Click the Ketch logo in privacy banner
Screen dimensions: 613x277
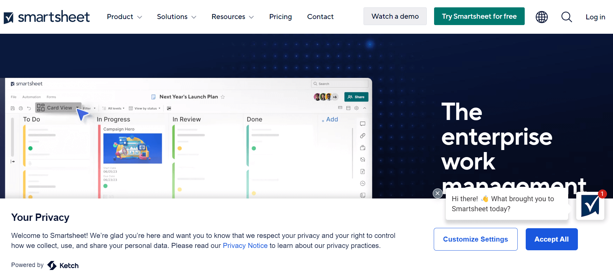63,265
